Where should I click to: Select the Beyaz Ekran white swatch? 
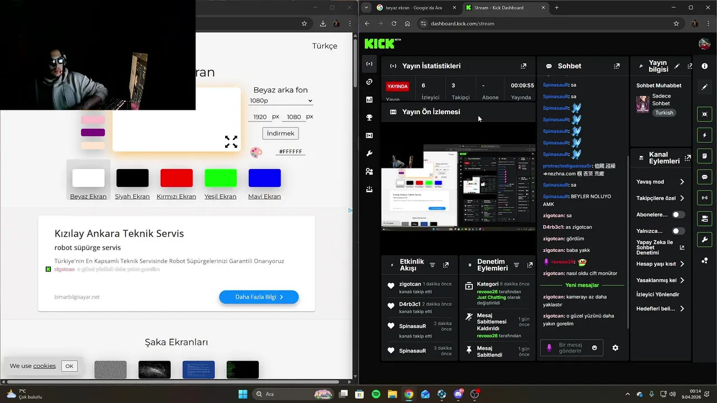[88, 178]
